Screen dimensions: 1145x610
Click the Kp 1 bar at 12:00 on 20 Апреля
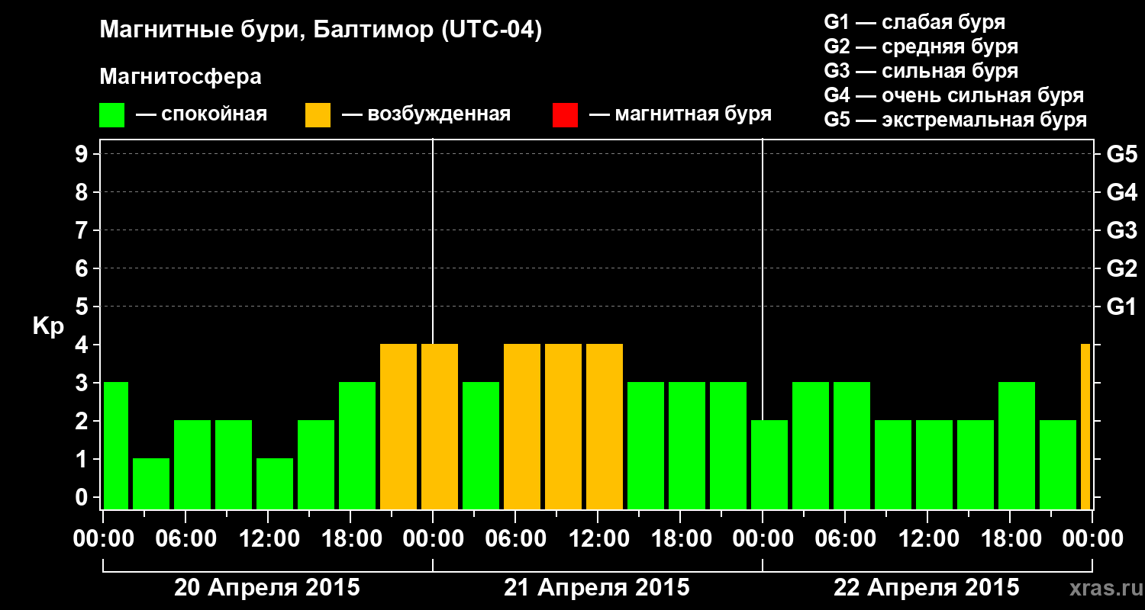(275, 483)
